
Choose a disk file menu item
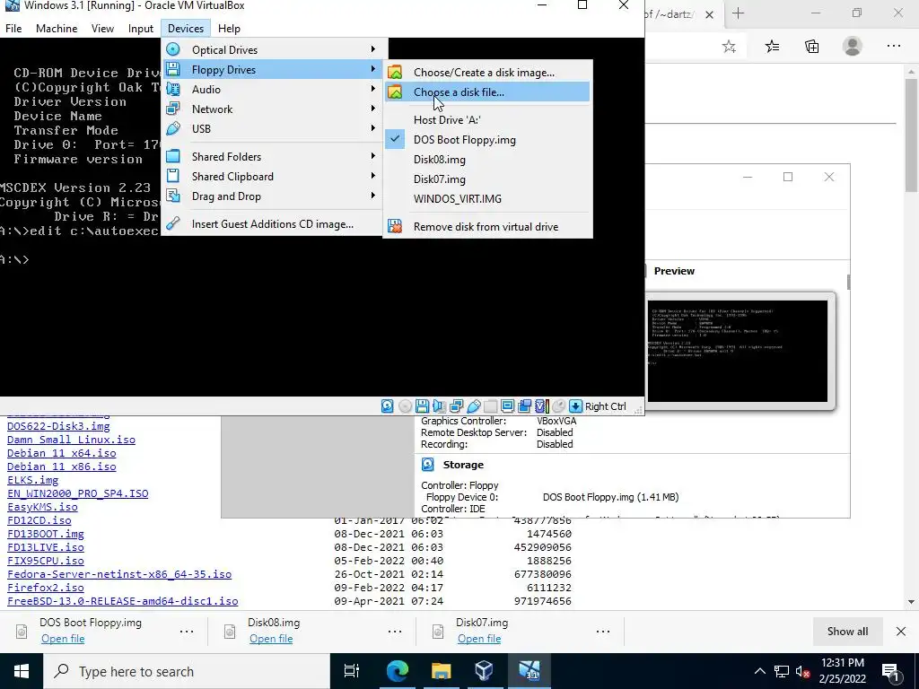(487, 92)
